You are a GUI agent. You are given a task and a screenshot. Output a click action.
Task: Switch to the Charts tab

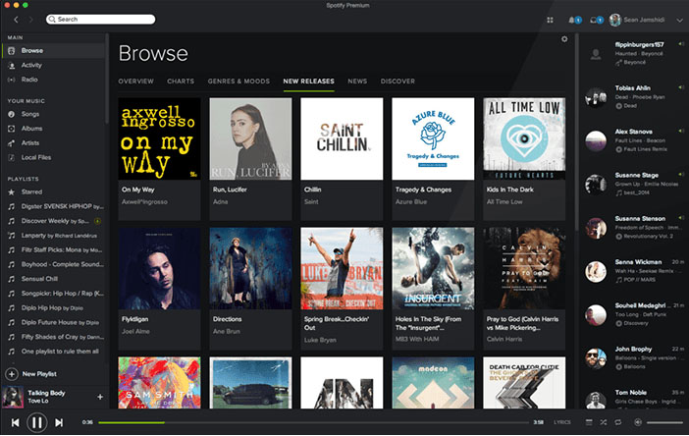click(x=181, y=82)
